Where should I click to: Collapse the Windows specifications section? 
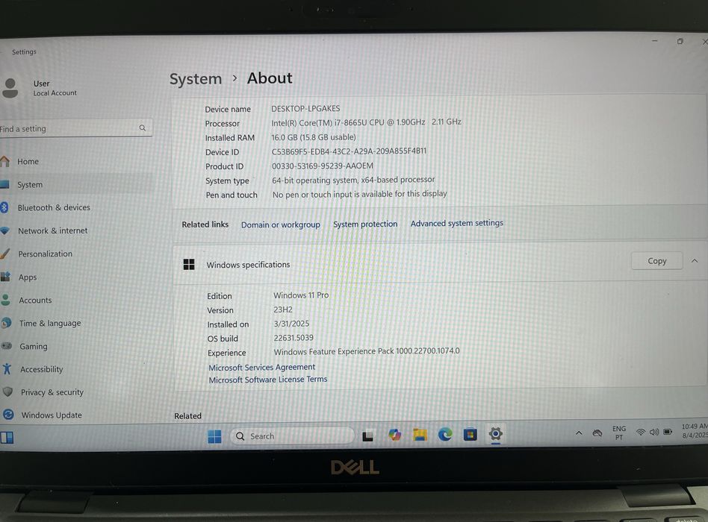(x=695, y=260)
